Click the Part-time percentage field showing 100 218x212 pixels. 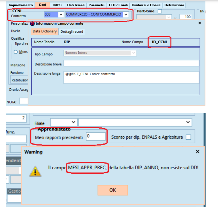[186, 17]
